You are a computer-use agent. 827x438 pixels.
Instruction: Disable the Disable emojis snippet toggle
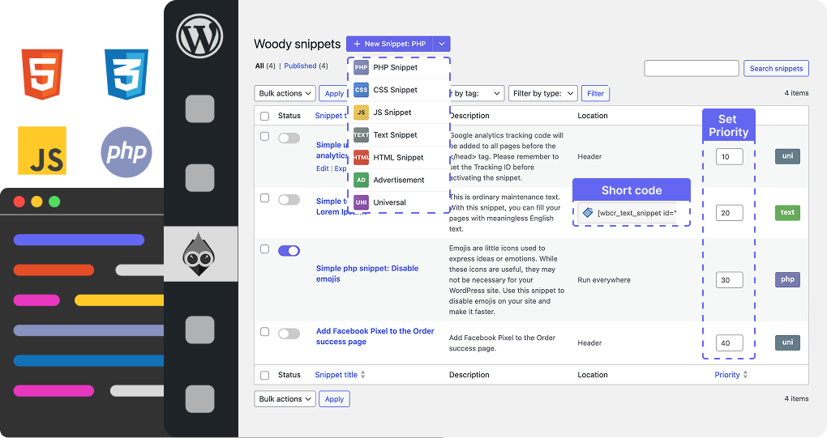289,251
